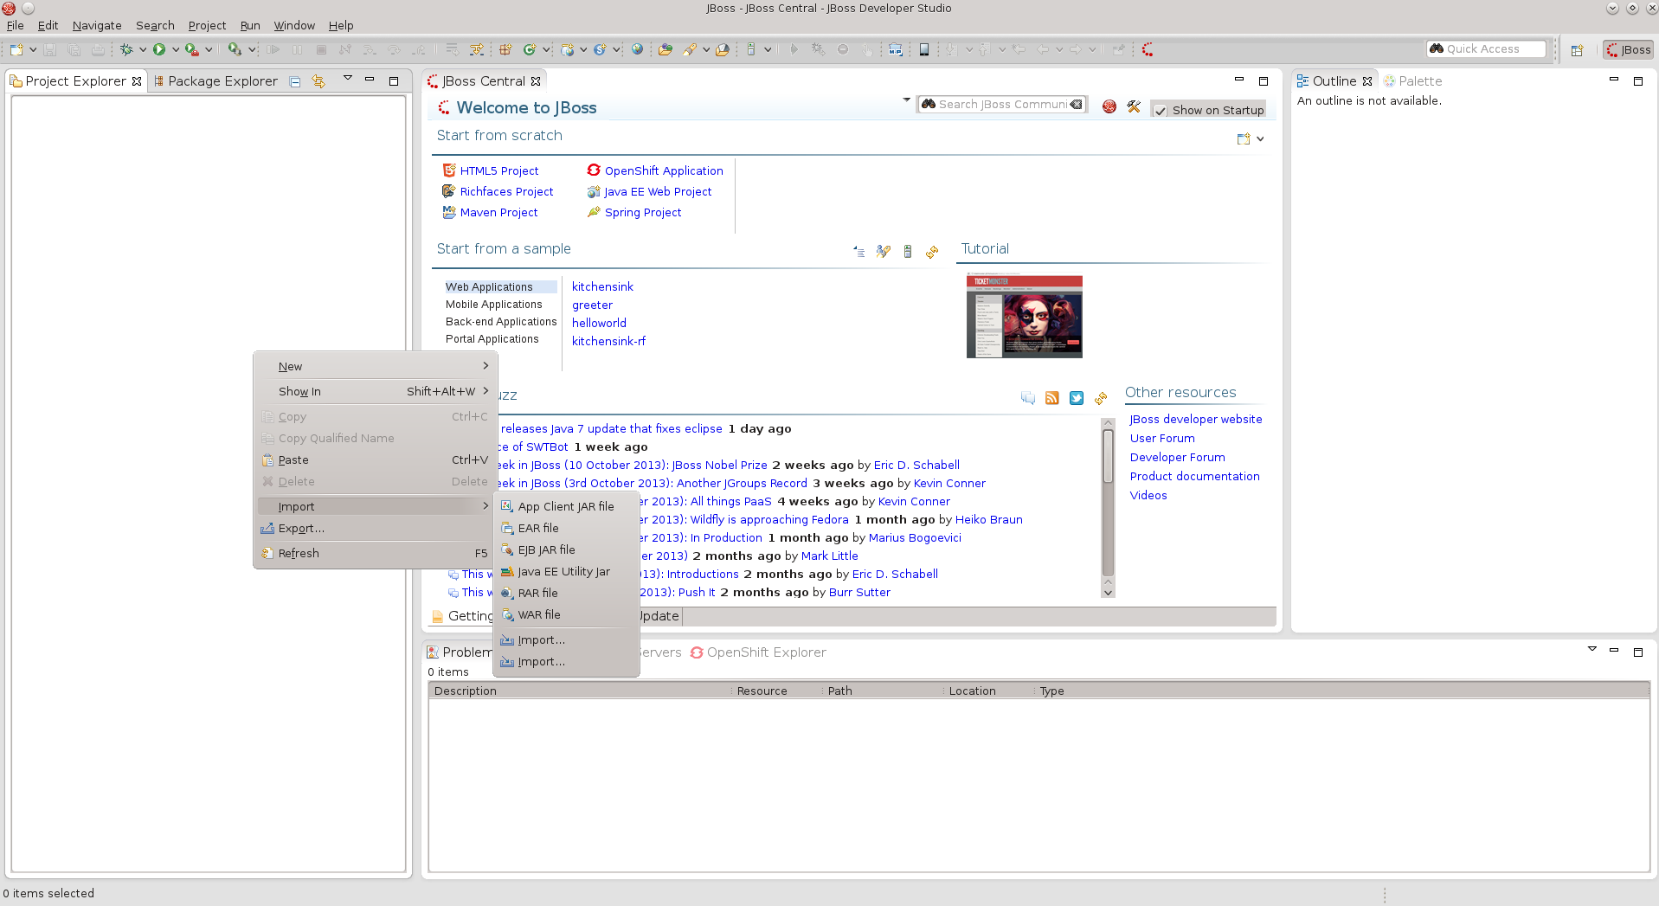
Task: Click the Run Last Tool icon with red toolbox
Action: [x=192, y=49]
